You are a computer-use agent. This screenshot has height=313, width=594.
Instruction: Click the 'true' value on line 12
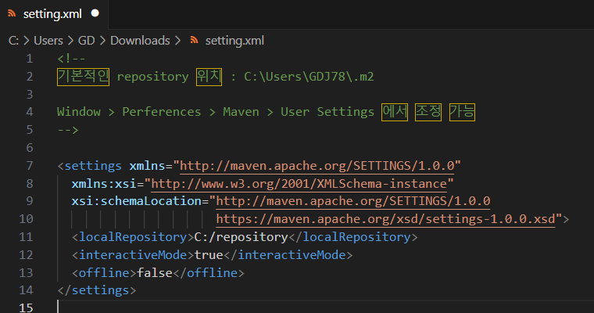point(209,255)
